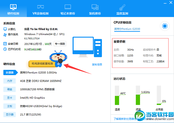174x123 pixels.
Task: Click the 复制信息 copy info link
Action: [x=97, y=64]
